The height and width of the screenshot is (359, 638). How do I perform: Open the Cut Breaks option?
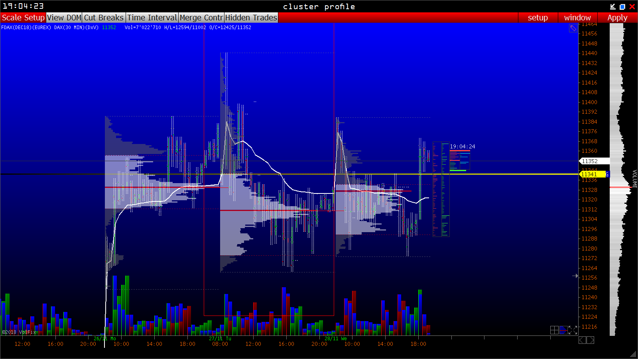tap(104, 18)
